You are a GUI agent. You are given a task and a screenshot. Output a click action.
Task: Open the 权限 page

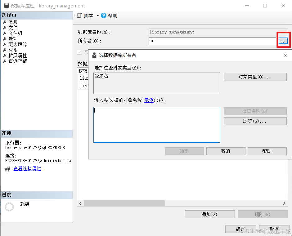click(13, 50)
